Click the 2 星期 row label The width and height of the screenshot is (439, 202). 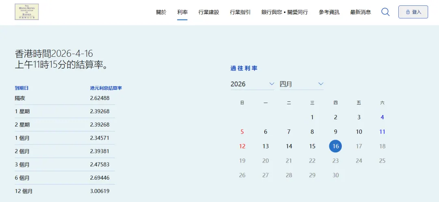[x=22, y=125]
